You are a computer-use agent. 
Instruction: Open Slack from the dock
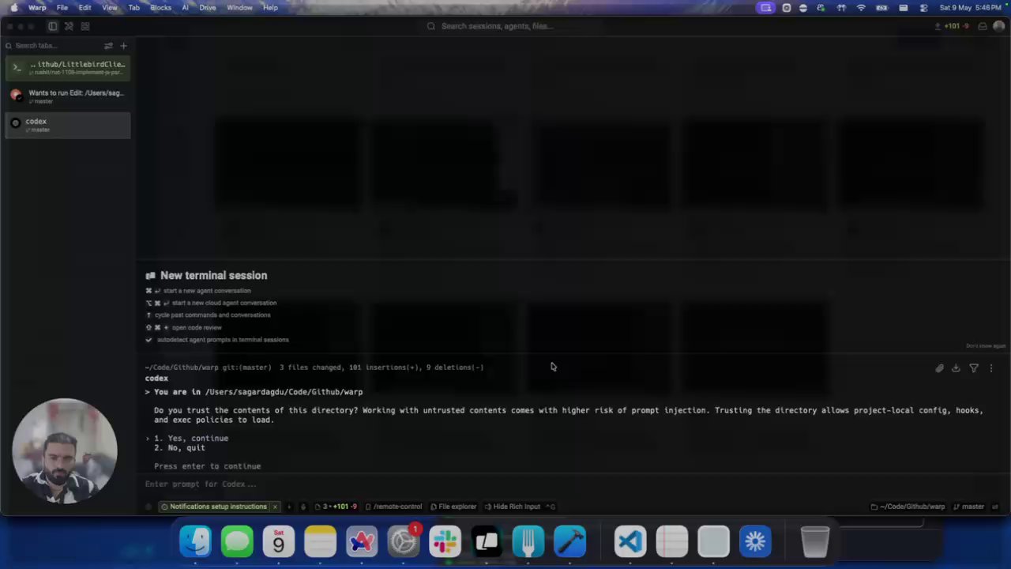tap(445, 541)
